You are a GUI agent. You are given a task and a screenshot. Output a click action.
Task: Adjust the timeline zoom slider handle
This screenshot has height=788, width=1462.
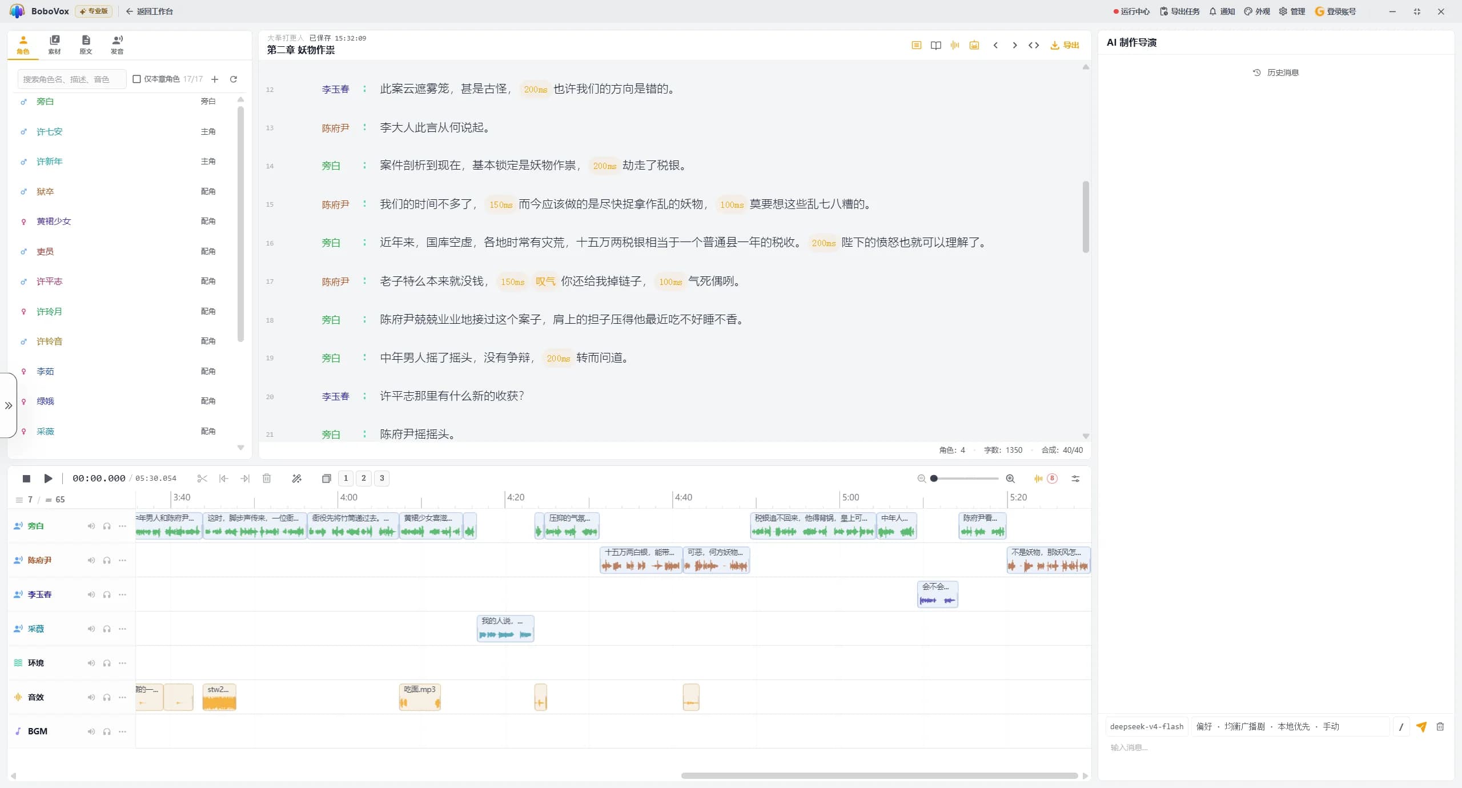pyautogui.click(x=934, y=479)
